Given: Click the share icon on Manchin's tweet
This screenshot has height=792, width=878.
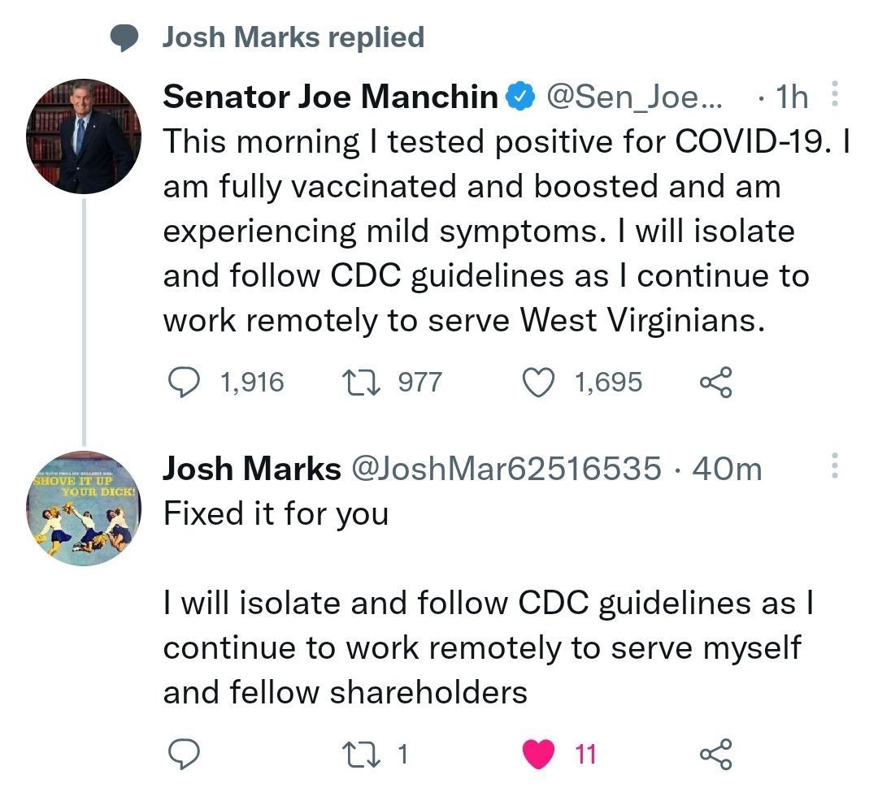Looking at the screenshot, I should pos(716,382).
